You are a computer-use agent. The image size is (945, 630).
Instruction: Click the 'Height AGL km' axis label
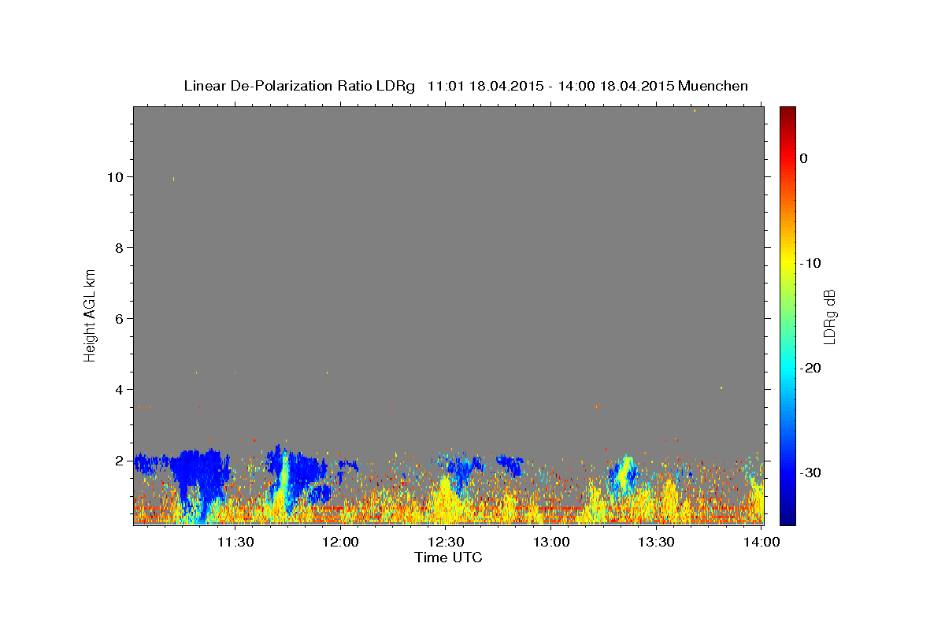(90, 316)
